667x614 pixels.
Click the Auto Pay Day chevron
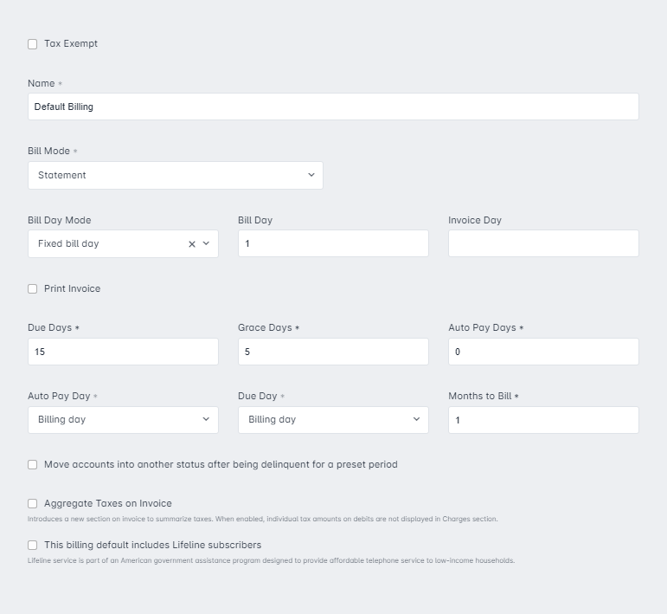click(206, 419)
